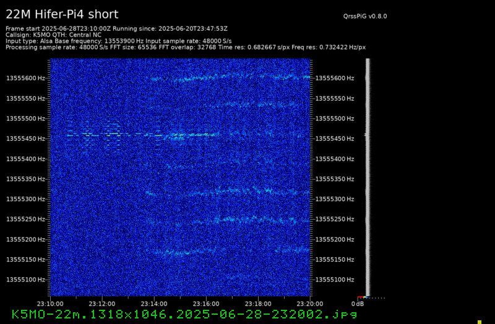Select right axis label "13555150 Hz"
Screen dimensions: 495x324
[335, 260]
